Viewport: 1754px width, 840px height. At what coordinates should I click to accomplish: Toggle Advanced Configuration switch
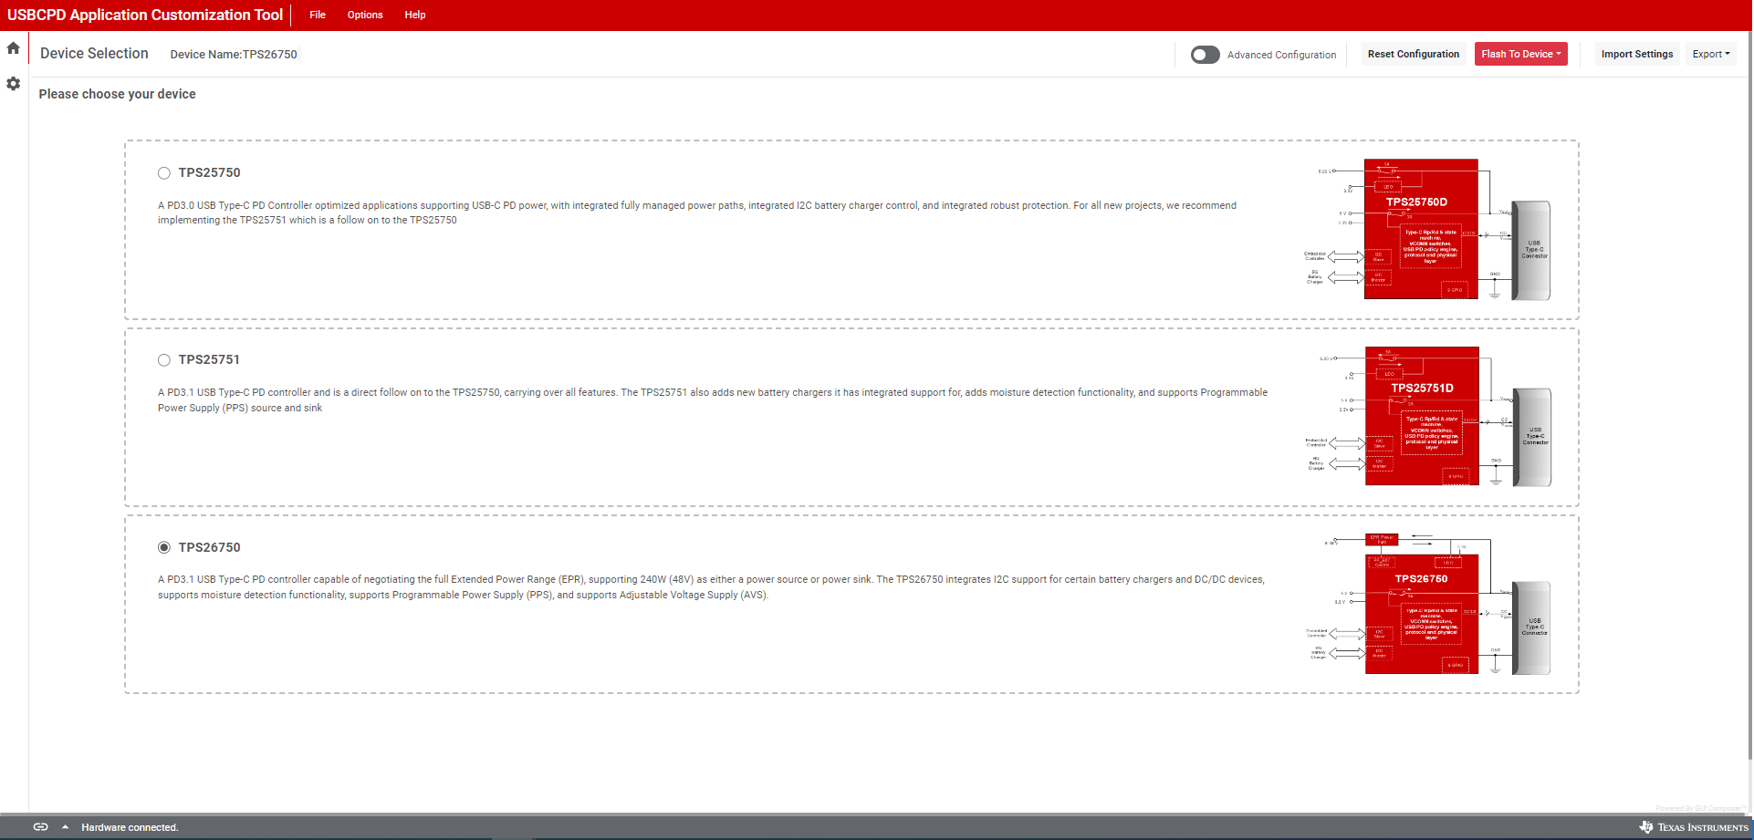(x=1205, y=55)
